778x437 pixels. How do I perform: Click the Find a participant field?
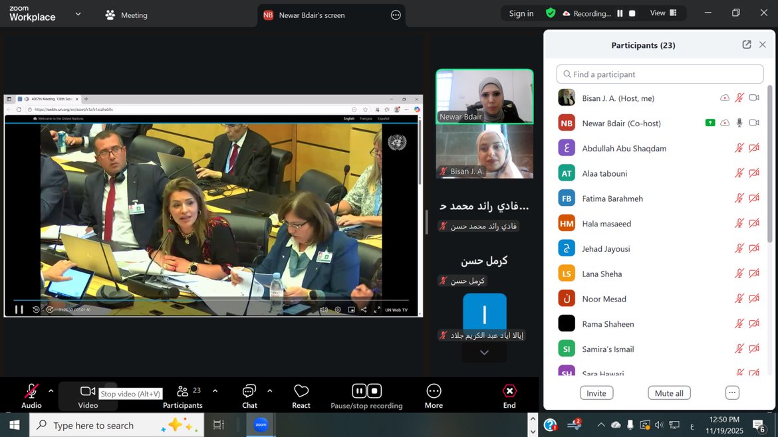[x=660, y=74]
